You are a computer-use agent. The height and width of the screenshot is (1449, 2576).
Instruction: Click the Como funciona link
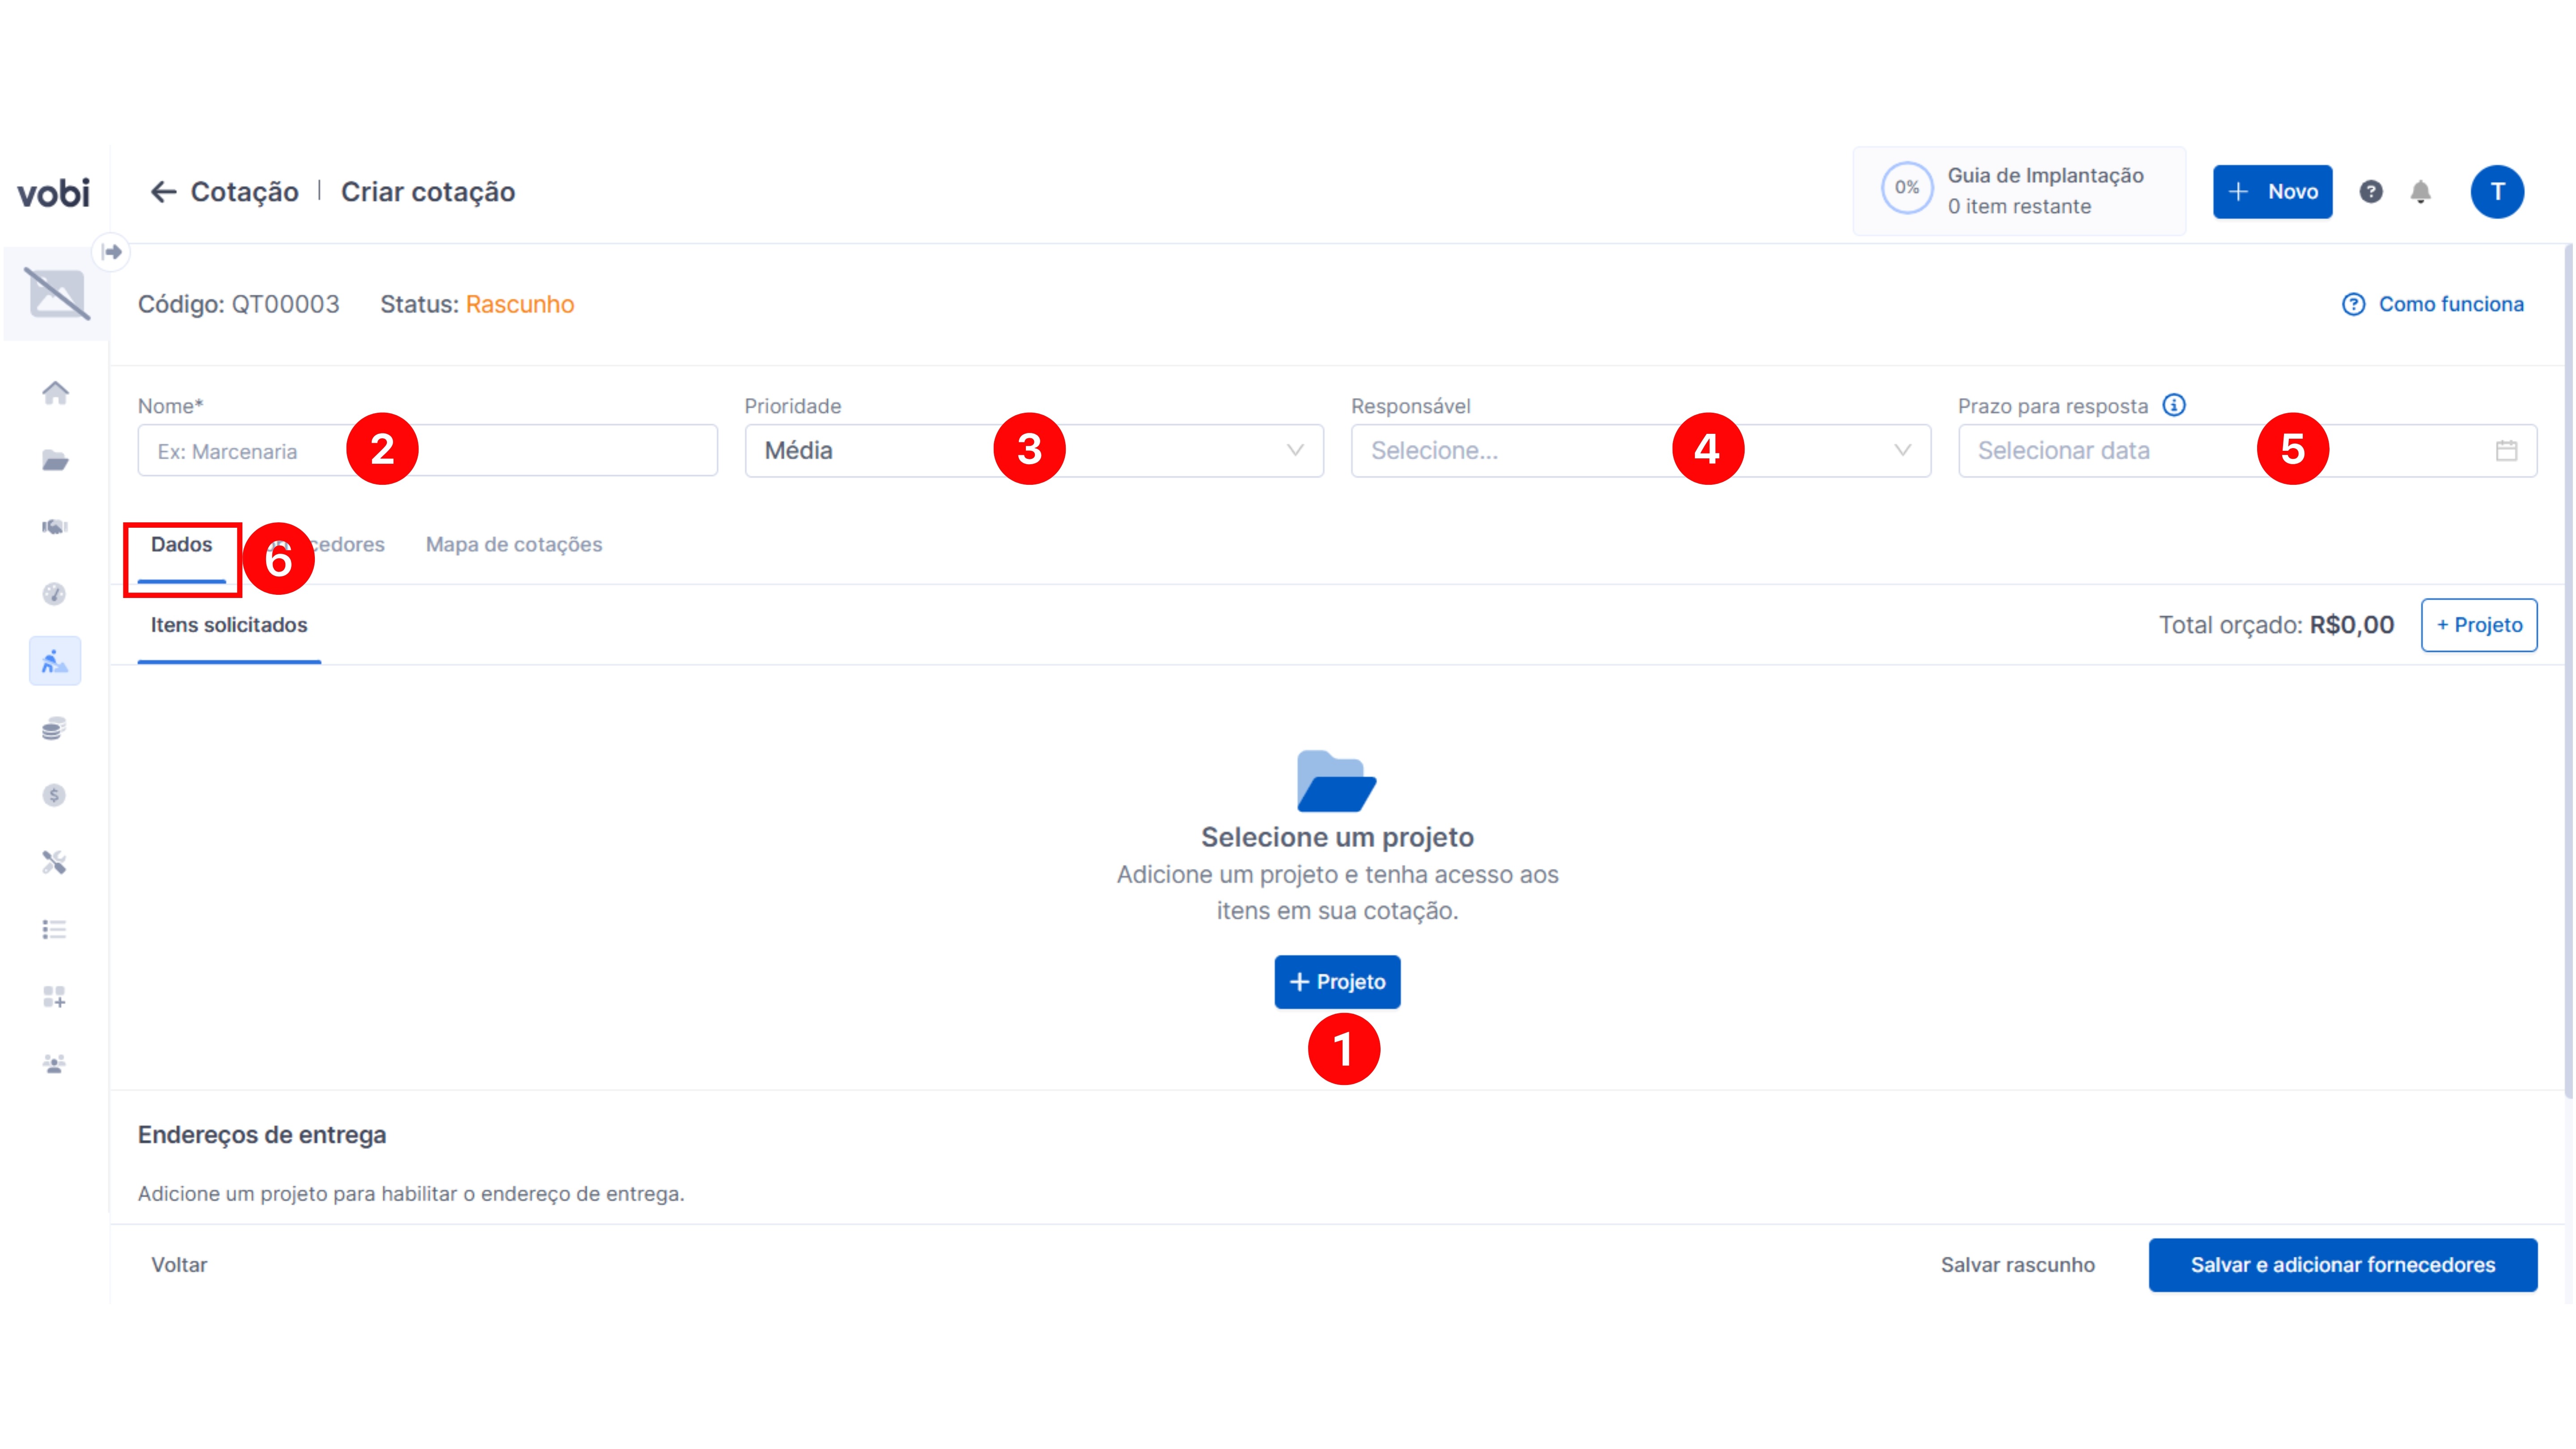click(2450, 304)
